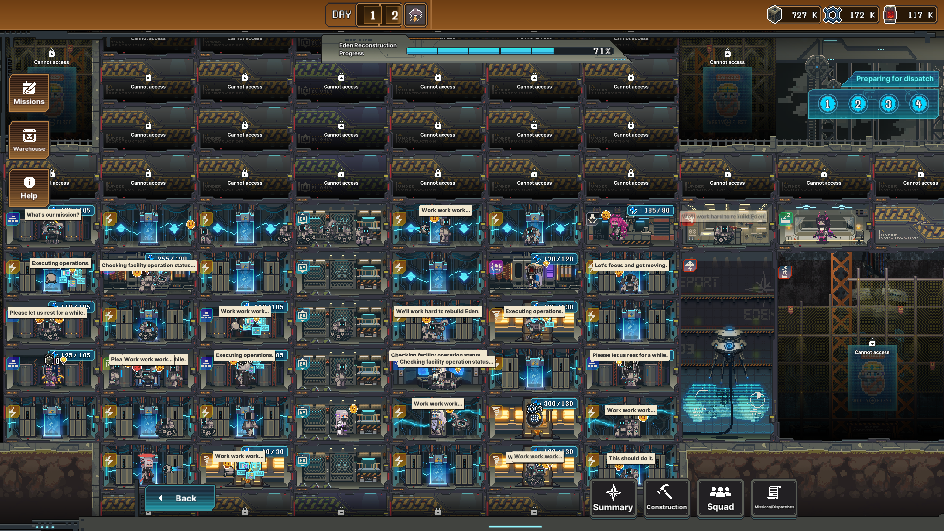Open the Help menu

(x=29, y=187)
